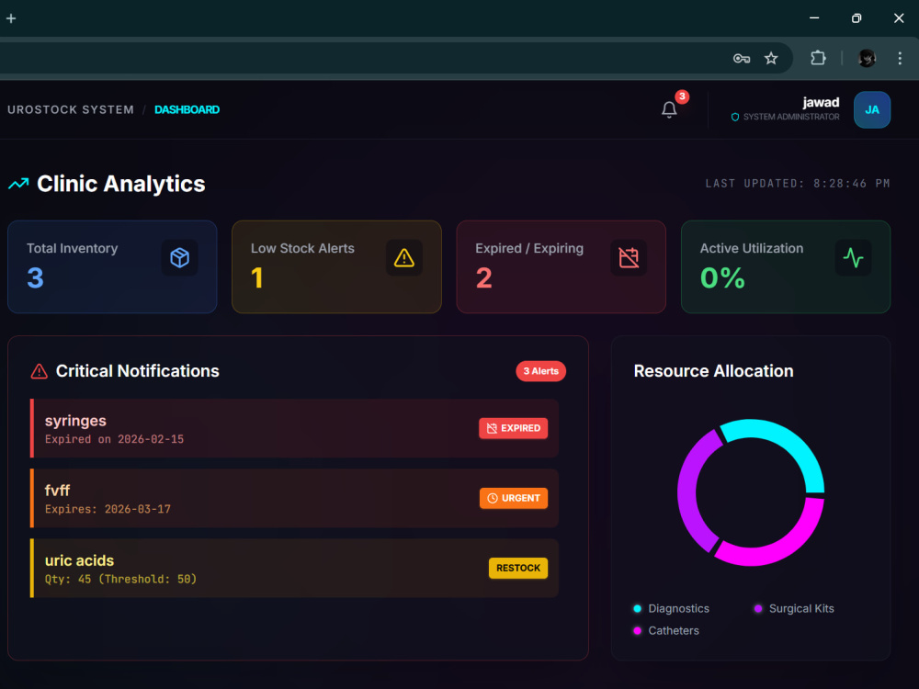The image size is (919, 689).
Task: Select the uric acids notification row
Action: [x=294, y=568]
